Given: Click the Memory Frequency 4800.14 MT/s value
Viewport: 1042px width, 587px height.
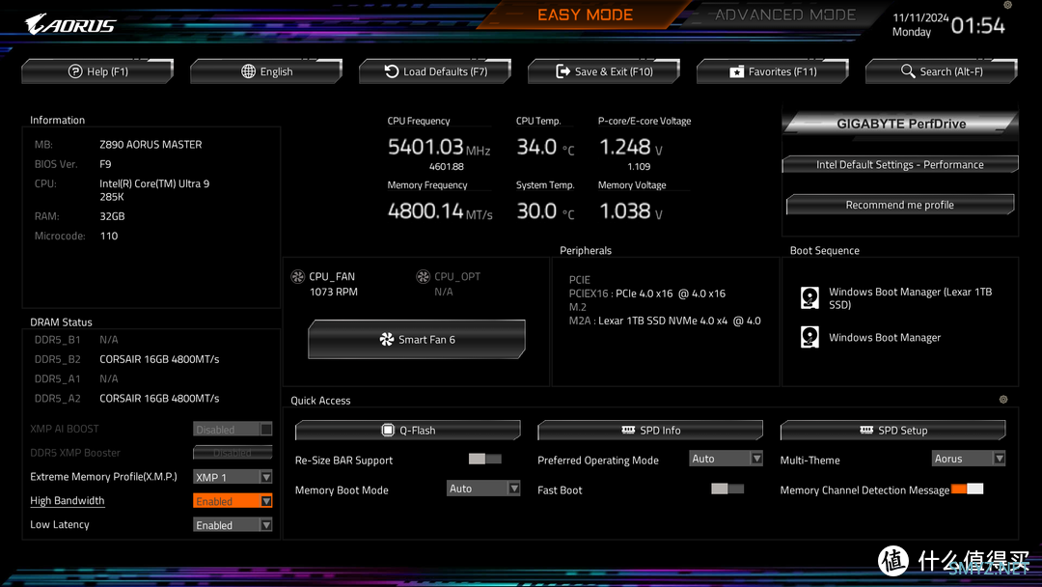Looking at the screenshot, I should [440, 211].
